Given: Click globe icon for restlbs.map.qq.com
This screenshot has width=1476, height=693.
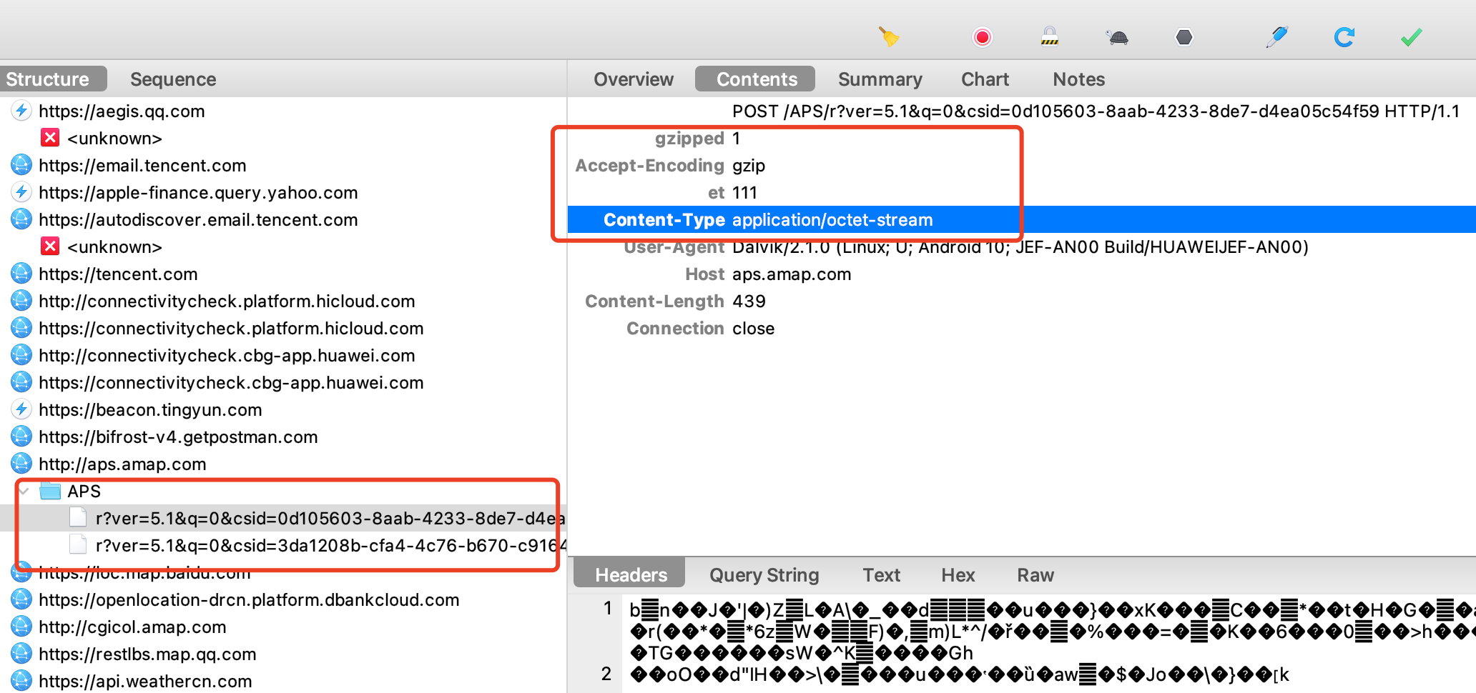Looking at the screenshot, I should (21, 654).
